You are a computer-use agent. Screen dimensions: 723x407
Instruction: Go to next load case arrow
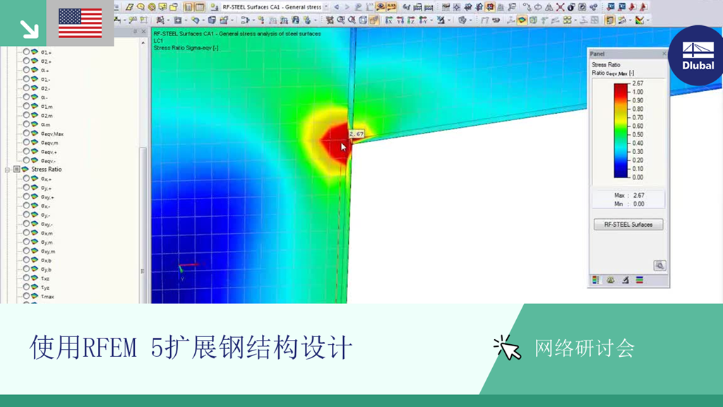(347, 7)
